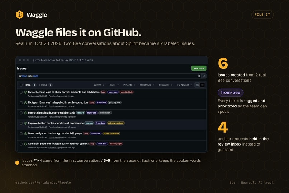The height and width of the screenshot is (193, 289).
Task: Click the priority:high label on Add login page issue
Action: coord(116,144)
